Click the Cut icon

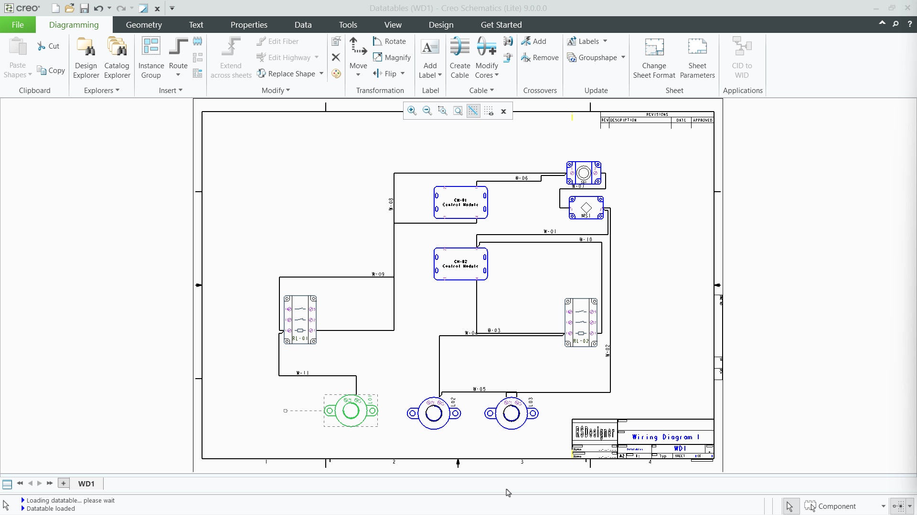pos(48,46)
